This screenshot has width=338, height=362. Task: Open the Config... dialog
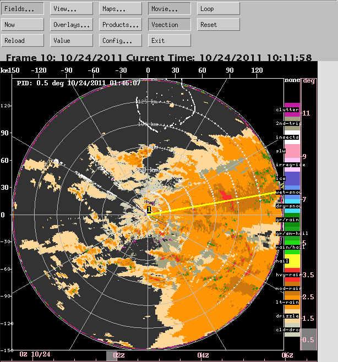point(121,41)
